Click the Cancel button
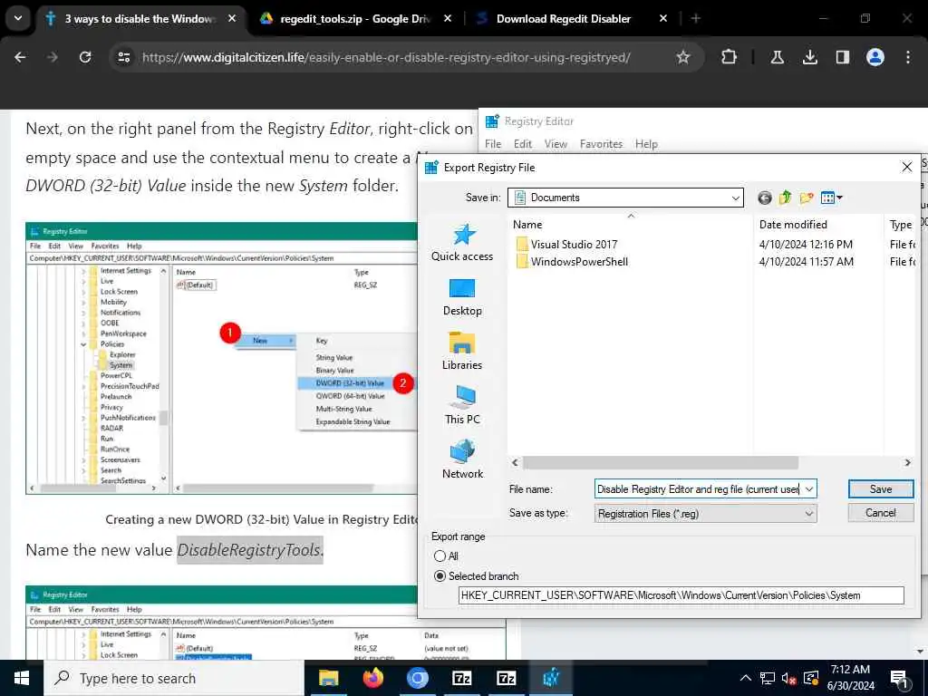The image size is (928, 696). pos(881,513)
